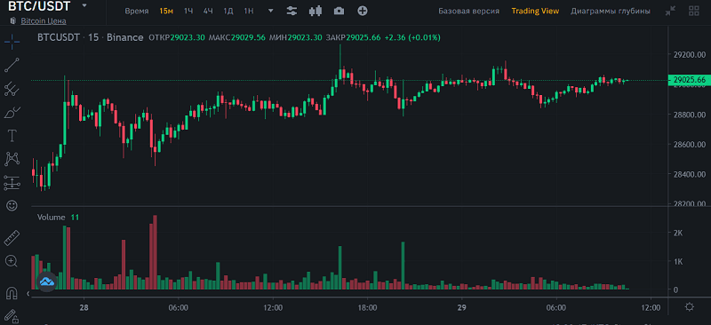The width and height of the screenshot is (711, 325).
Task: Select the ruler measure tool
Action: coord(12,238)
